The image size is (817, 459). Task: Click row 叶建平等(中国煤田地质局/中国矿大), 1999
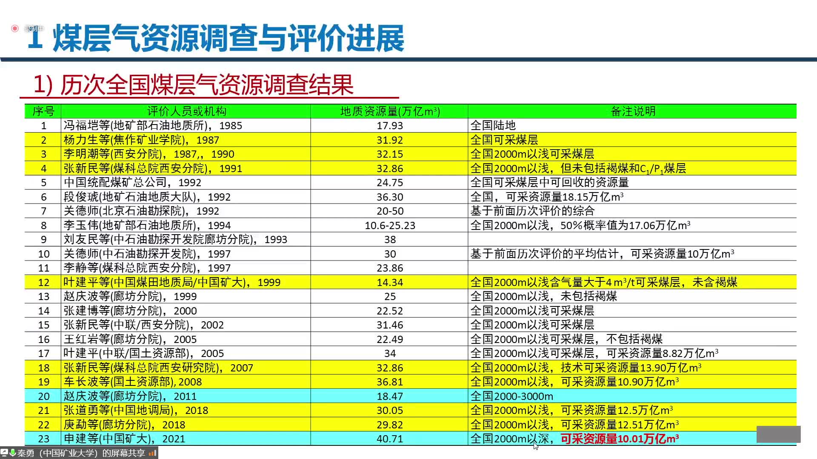click(x=410, y=282)
